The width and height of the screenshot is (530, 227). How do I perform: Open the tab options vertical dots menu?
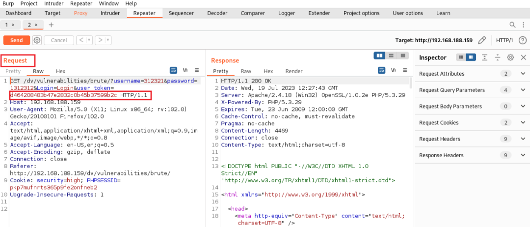tap(523, 25)
